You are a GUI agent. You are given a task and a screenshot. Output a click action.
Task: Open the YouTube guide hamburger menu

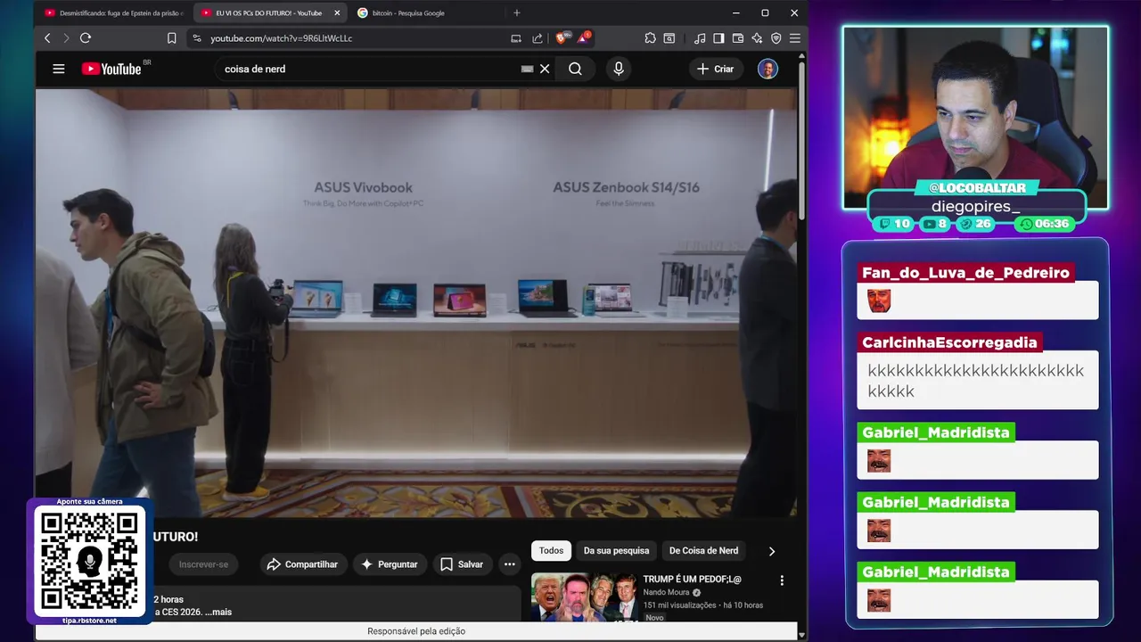pyautogui.click(x=59, y=69)
